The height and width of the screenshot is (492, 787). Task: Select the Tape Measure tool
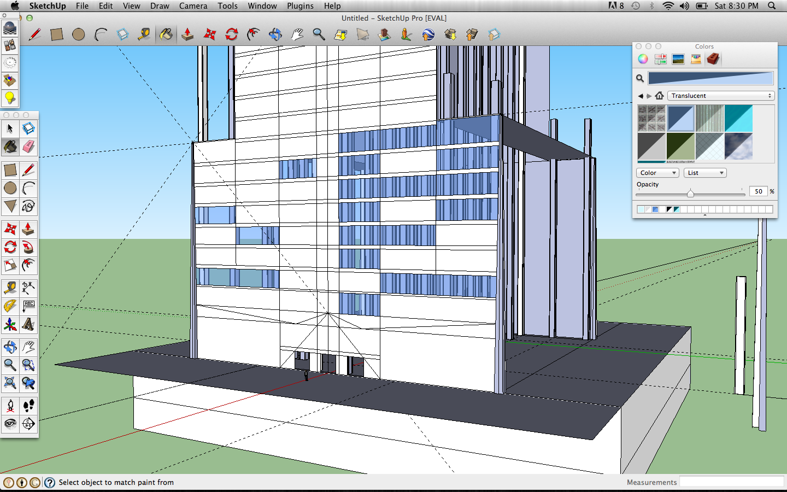pos(10,288)
